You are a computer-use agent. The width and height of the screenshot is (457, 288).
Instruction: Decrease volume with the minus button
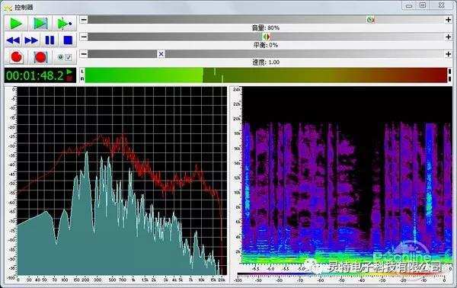(x=84, y=20)
